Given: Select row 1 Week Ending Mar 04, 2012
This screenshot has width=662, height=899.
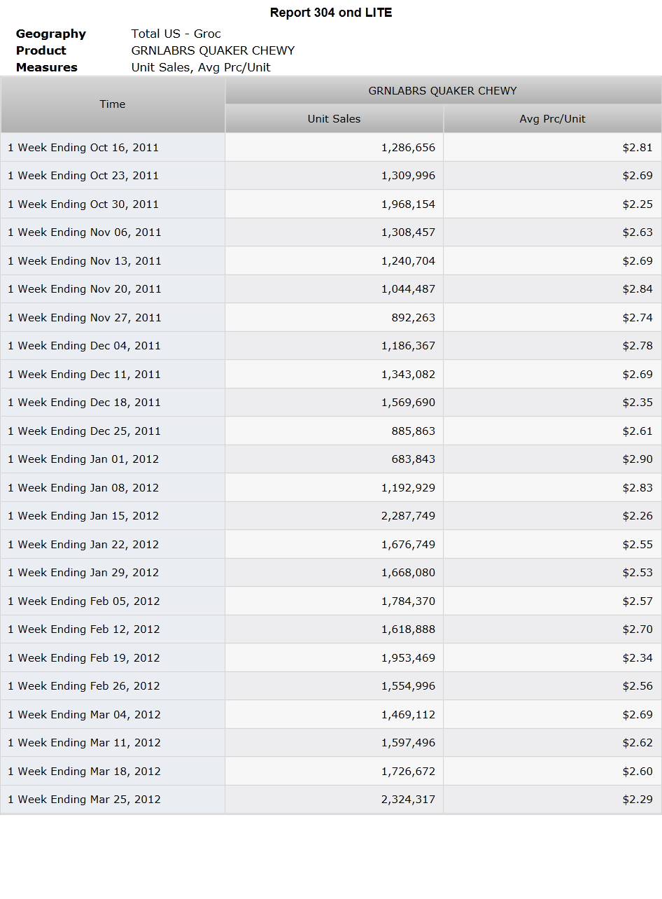Looking at the screenshot, I should pyautogui.click(x=331, y=715).
